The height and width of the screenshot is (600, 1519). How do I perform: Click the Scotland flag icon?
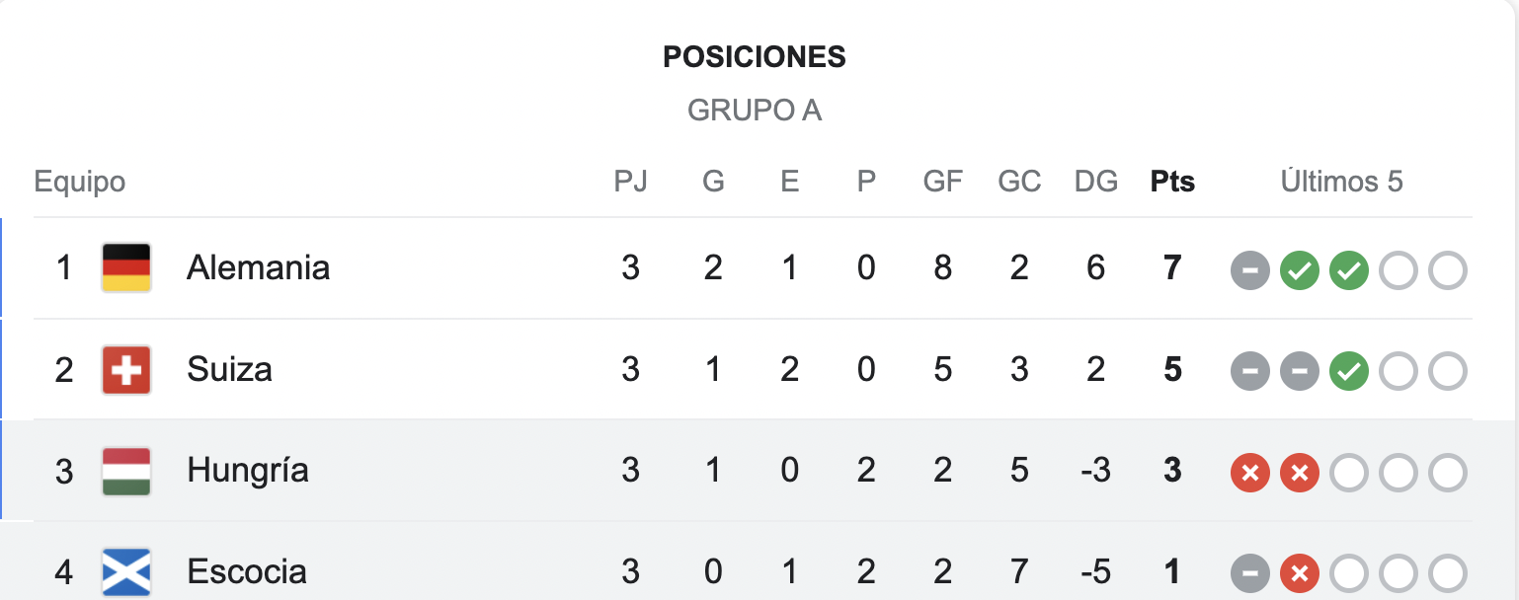[126, 572]
